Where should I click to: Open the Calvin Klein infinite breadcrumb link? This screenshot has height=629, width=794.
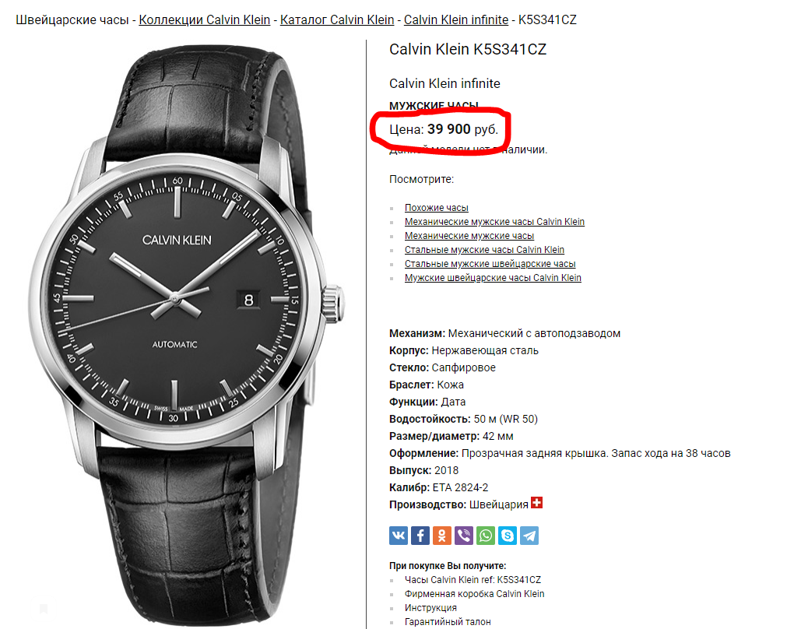456,19
